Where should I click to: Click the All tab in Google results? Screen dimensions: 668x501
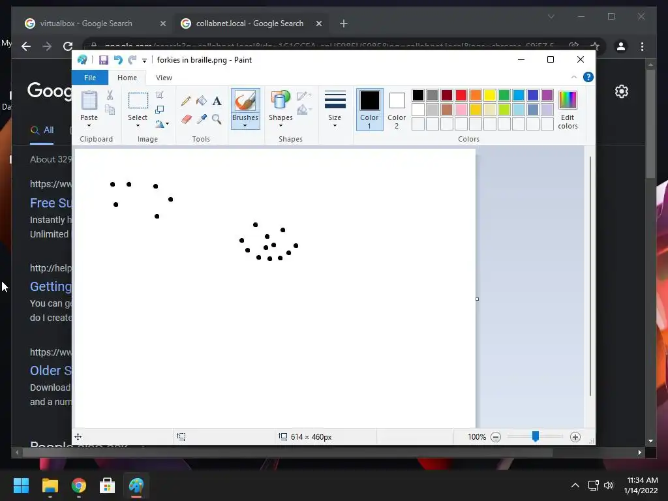pos(42,130)
